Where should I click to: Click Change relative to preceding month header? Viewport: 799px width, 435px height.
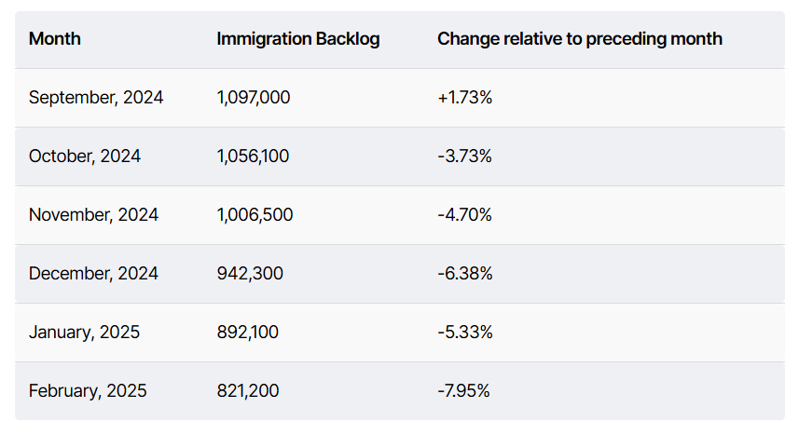(580, 39)
